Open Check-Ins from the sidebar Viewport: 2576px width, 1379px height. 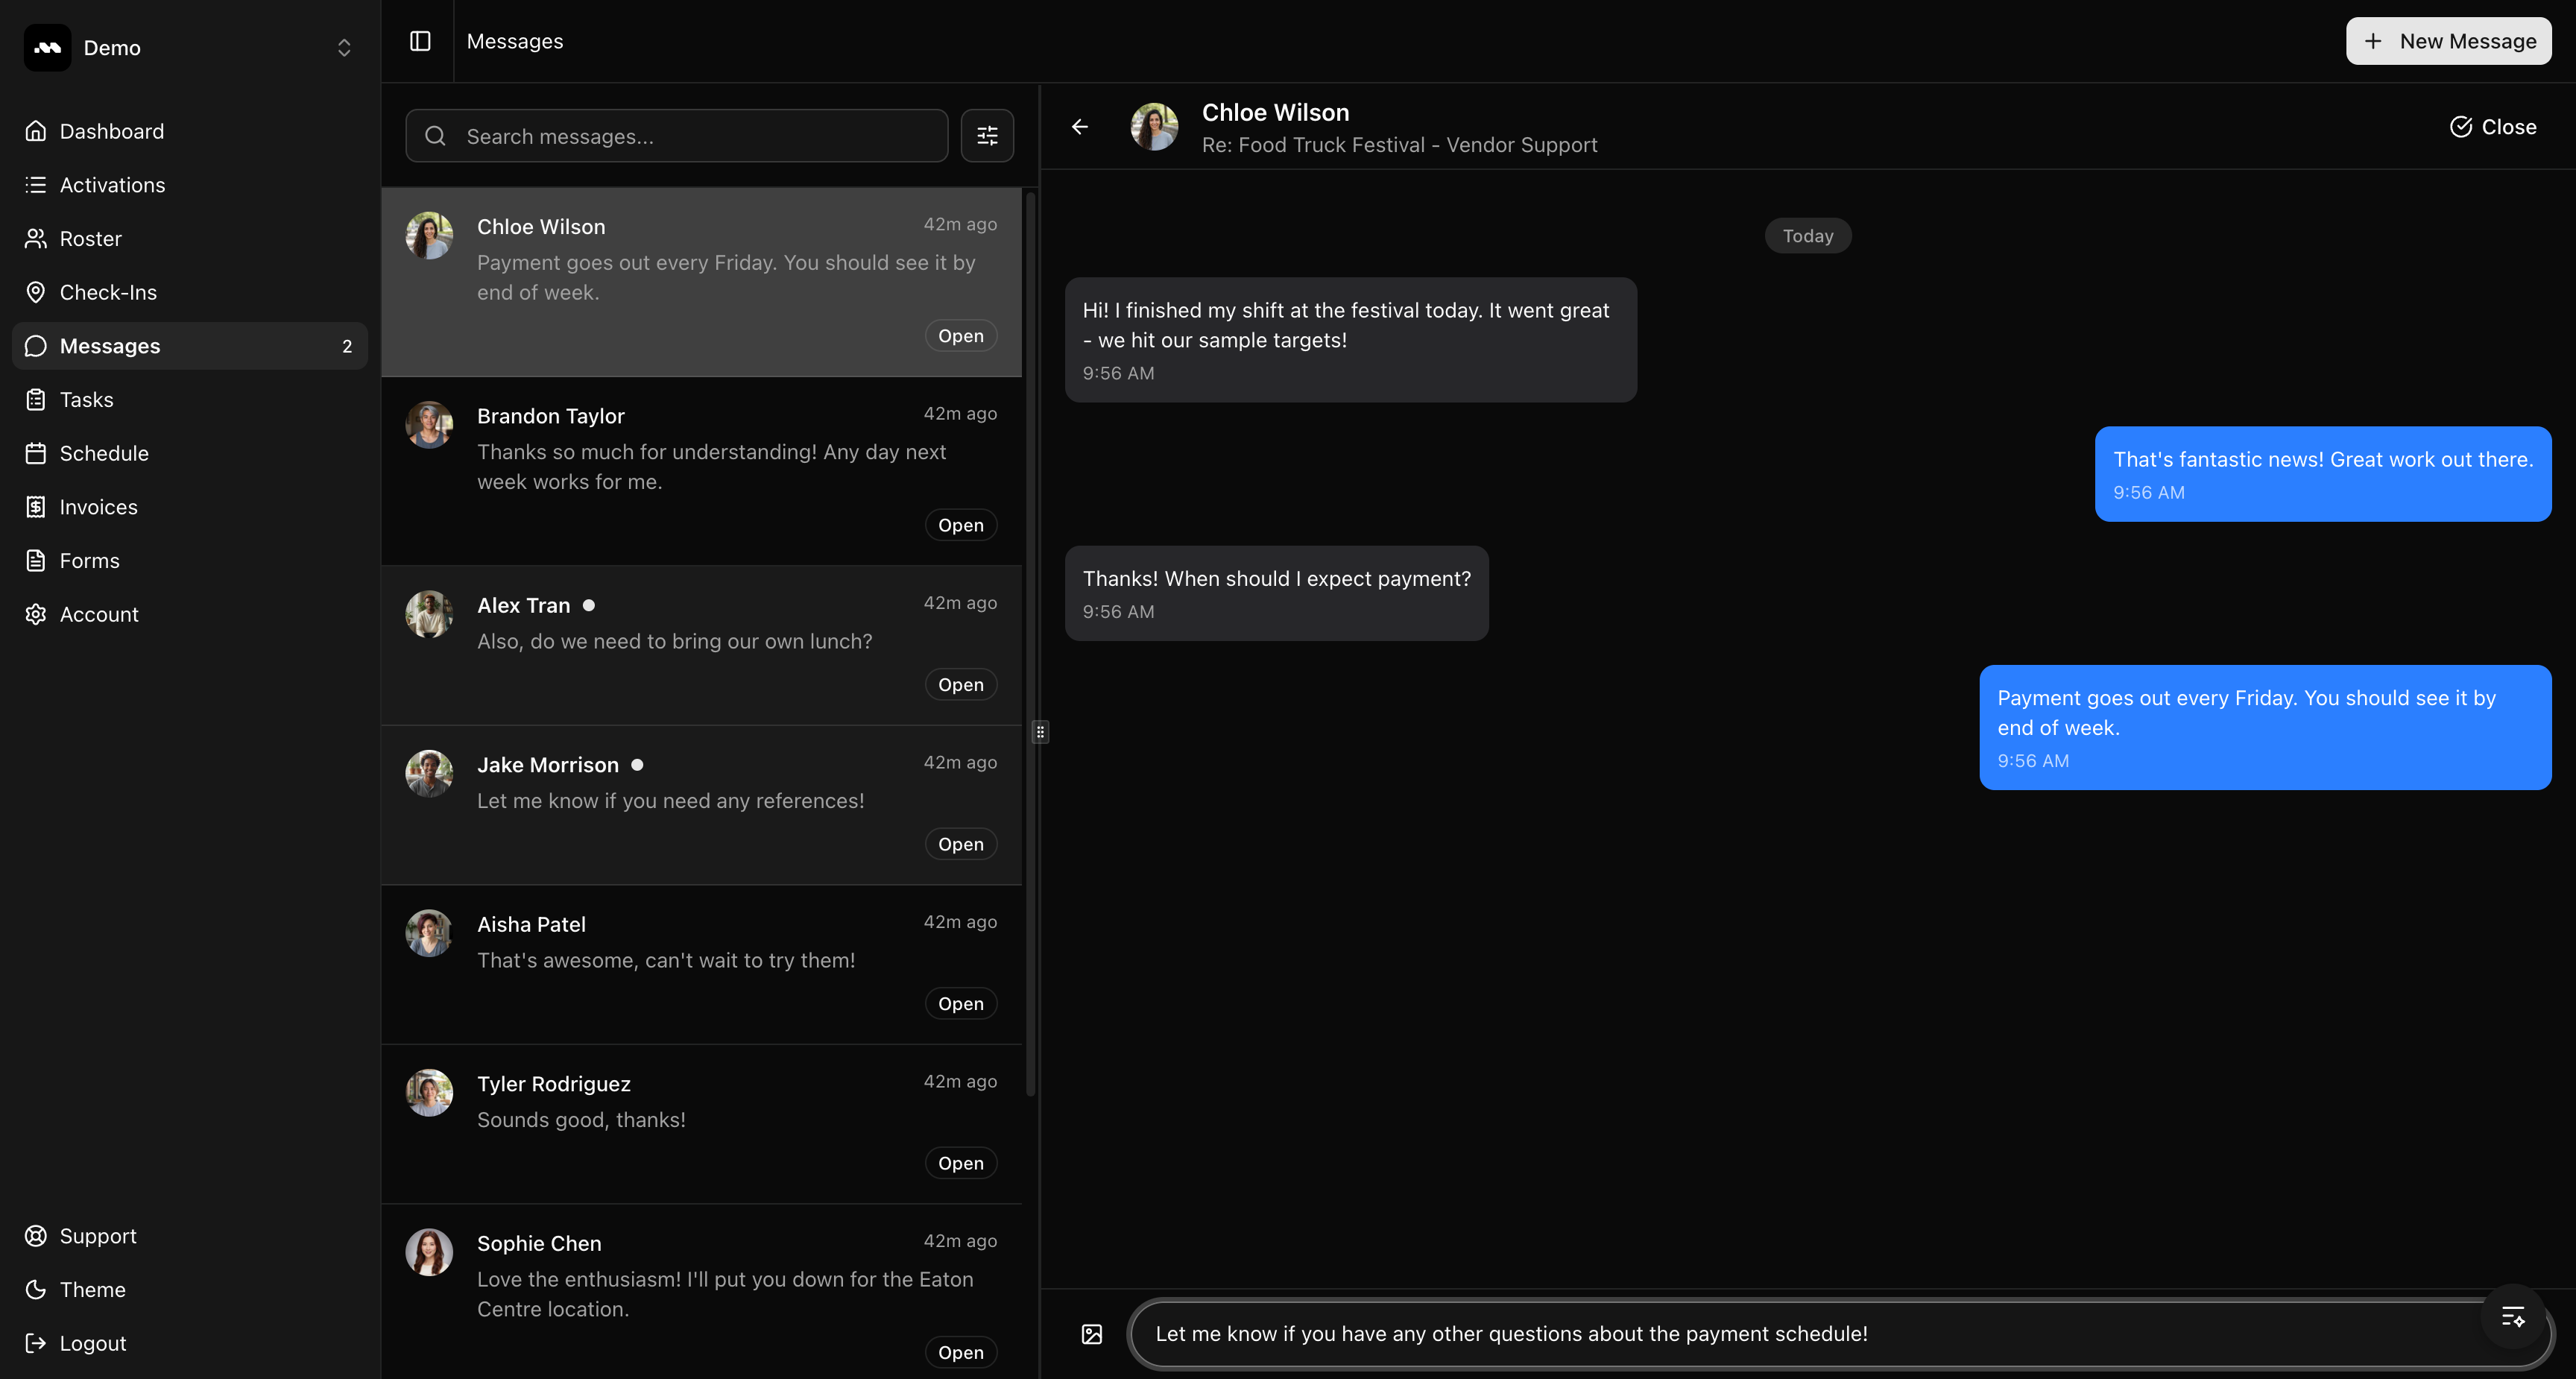click(108, 292)
